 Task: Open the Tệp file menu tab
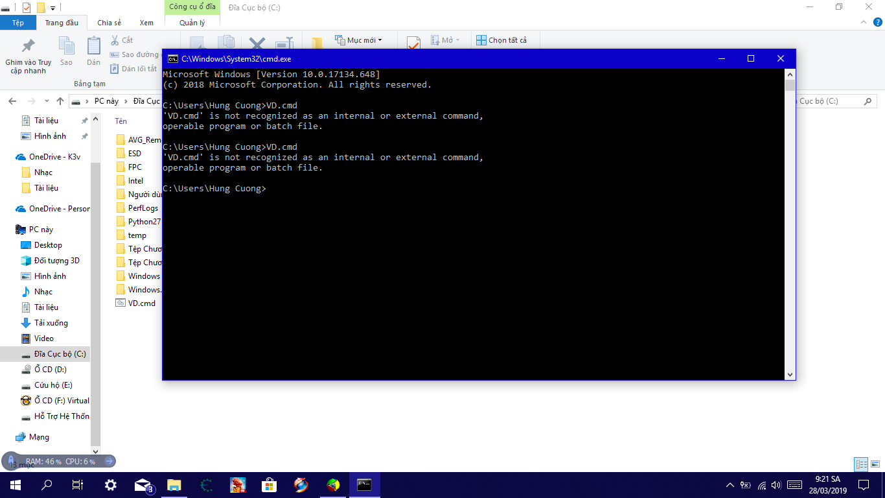18,23
